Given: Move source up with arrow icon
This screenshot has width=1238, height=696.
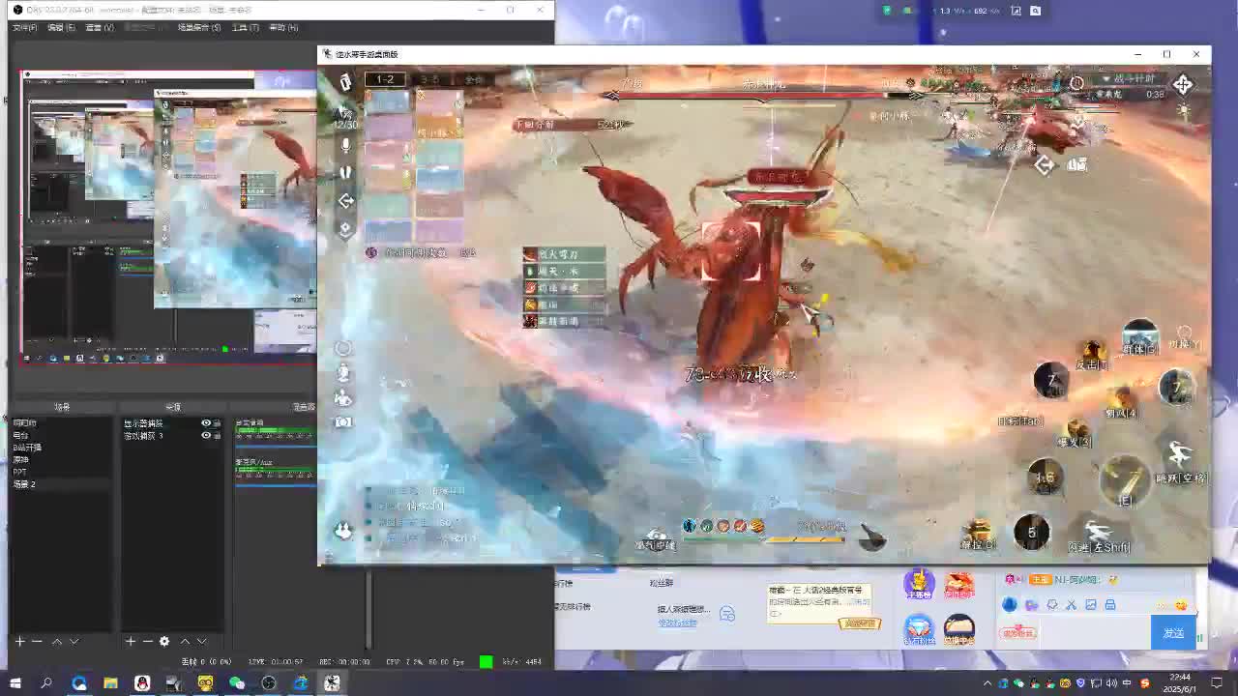Looking at the screenshot, I should click(185, 641).
